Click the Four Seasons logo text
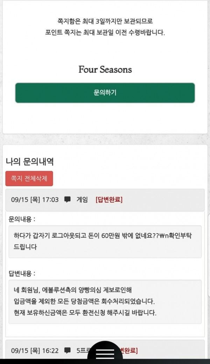Image resolution: width=210 pixels, height=364 pixels. pyautogui.click(x=105, y=70)
